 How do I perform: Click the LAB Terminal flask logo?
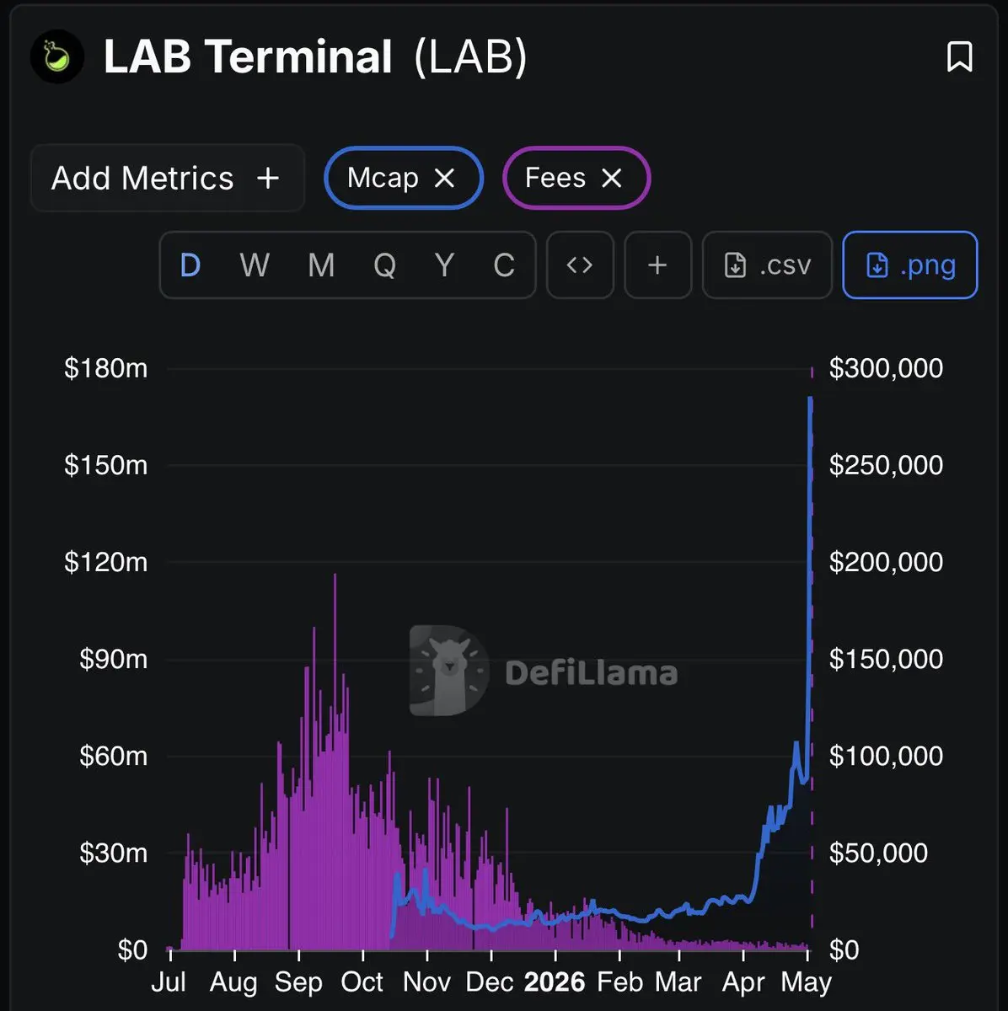click(x=57, y=56)
